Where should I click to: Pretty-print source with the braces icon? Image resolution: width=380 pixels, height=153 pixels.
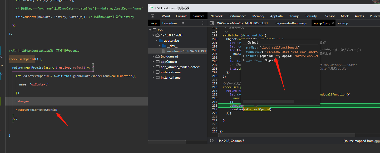click(211, 141)
